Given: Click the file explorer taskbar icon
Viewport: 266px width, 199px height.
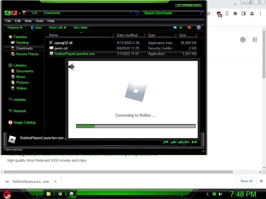Looking at the screenshot, I should coord(49,194).
